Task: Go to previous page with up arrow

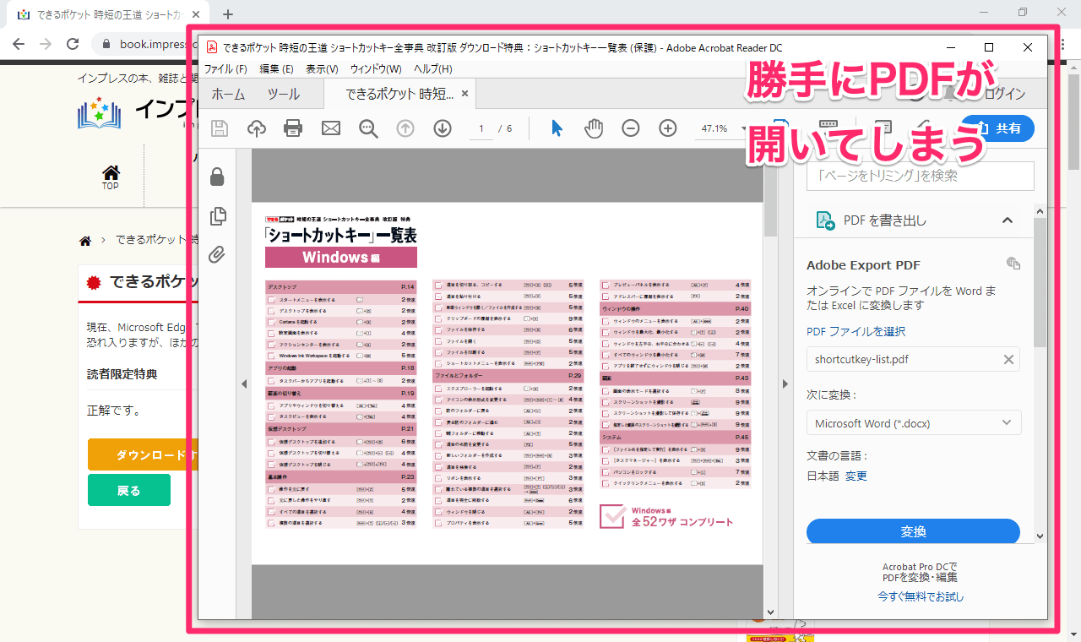Action: (405, 128)
